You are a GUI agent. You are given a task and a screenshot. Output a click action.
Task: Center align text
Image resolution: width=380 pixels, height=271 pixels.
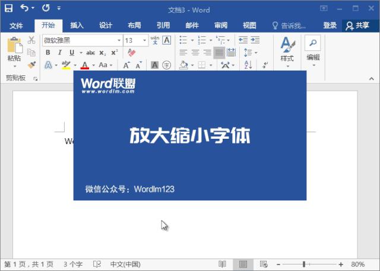(x=195, y=53)
